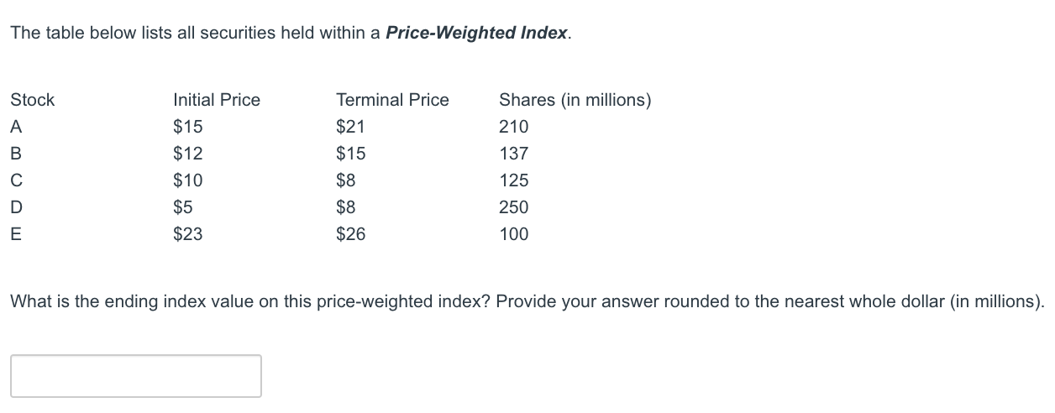The width and height of the screenshot is (1055, 413).
Task: Click Stock A's 210 shares value
Action: (x=513, y=127)
